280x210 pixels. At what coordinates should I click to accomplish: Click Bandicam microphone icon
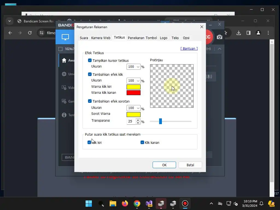click(x=209, y=77)
